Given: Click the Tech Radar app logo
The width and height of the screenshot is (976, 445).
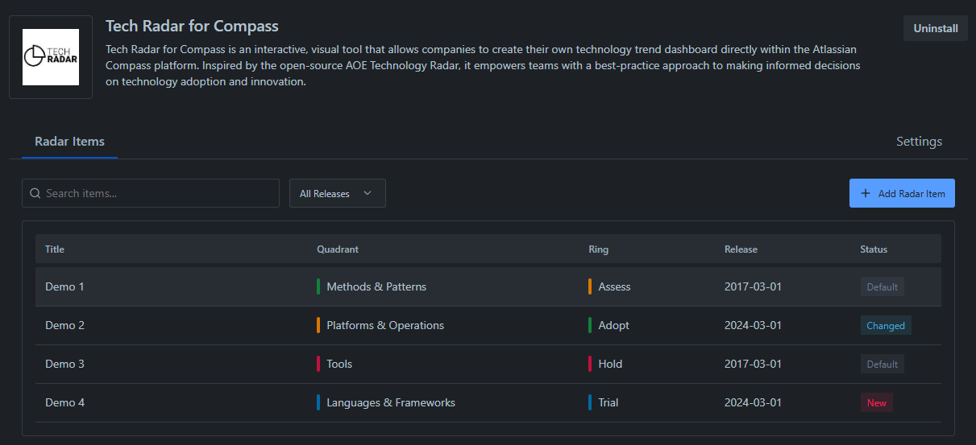Looking at the screenshot, I should (x=51, y=57).
